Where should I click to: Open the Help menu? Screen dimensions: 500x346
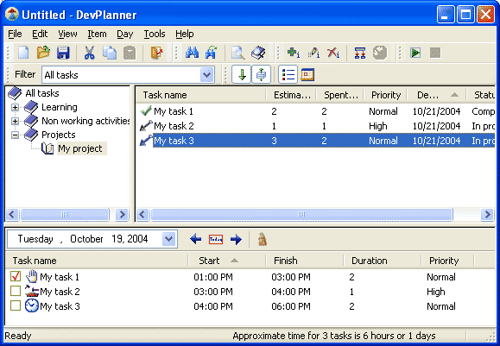click(x=184, y=34)
